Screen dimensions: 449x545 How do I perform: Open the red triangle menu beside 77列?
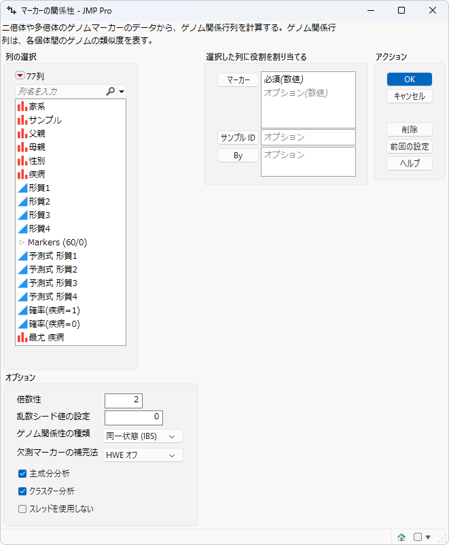tap(20, 75)
